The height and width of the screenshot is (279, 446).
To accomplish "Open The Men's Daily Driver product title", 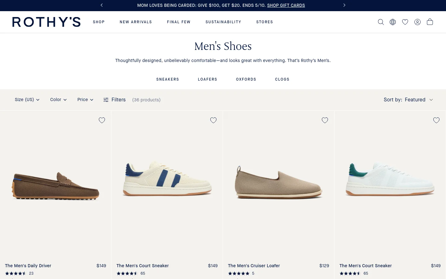I will click(28, 266).
